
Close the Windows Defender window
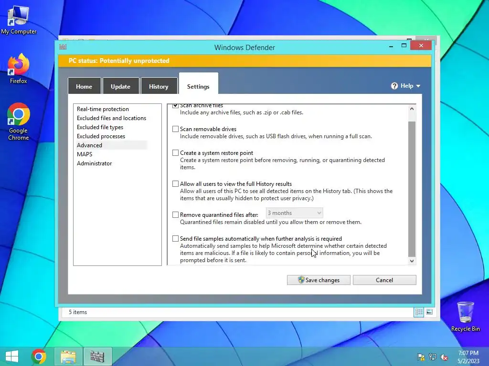point(421,46)
